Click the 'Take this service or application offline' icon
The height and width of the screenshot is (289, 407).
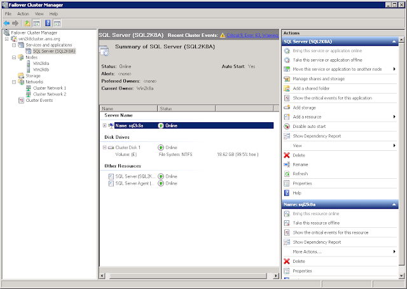click(287, 60)
